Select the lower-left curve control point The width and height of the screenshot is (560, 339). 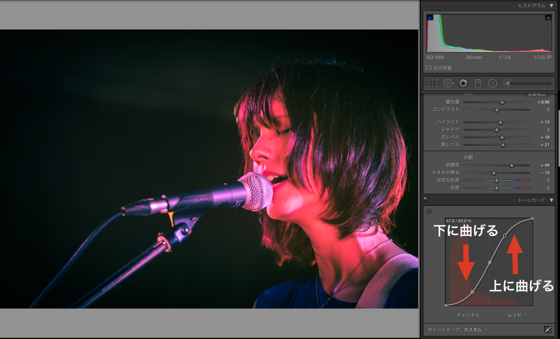(472, 292)
